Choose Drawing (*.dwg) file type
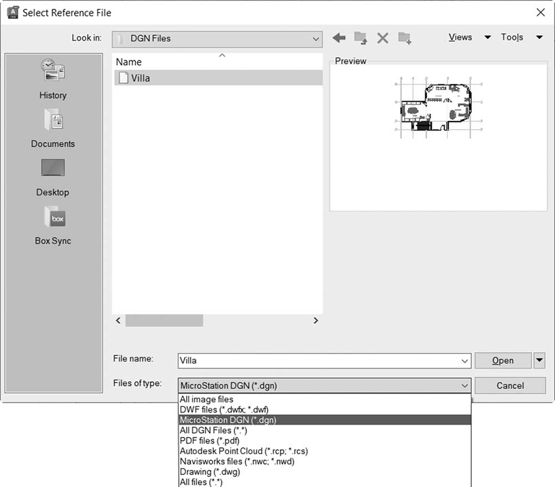555x487 pixels. click(x=325, y=472)
